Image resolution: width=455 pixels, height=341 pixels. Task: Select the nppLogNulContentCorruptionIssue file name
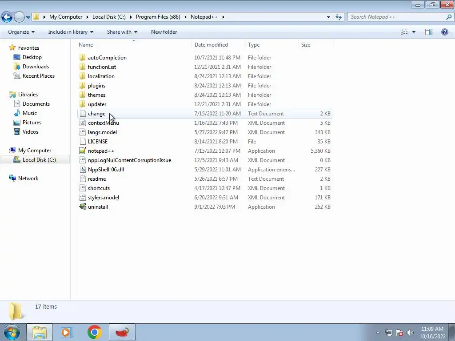[129, 160]
